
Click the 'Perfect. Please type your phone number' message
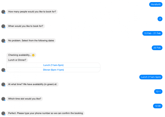click(46, 113)
